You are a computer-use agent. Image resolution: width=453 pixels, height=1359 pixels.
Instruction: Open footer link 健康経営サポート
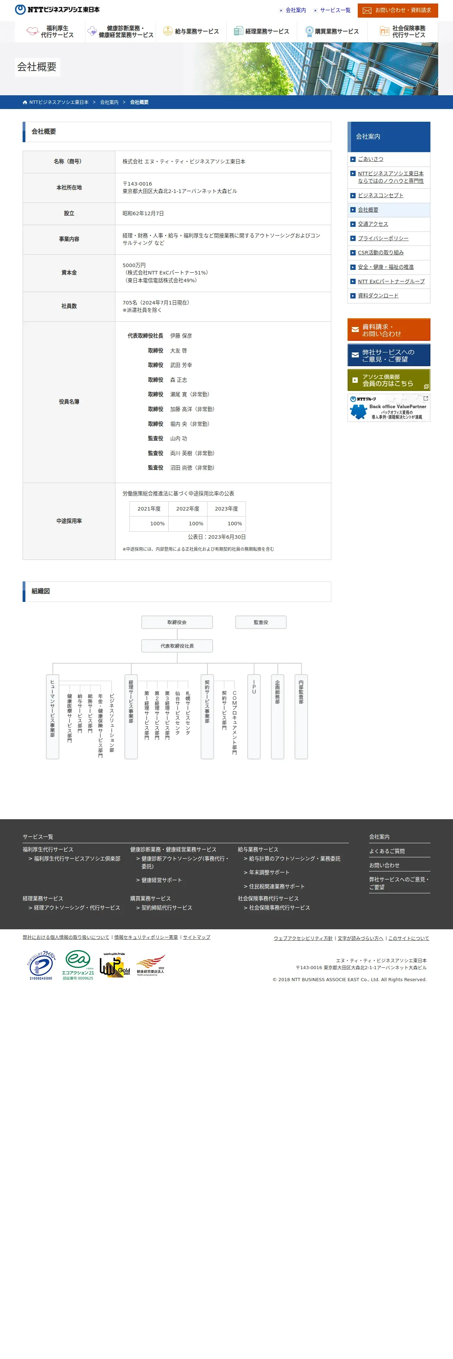161,880
